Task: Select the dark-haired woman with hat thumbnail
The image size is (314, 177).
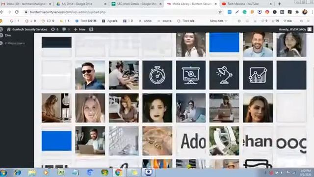Action: click(x=157, y=108)
